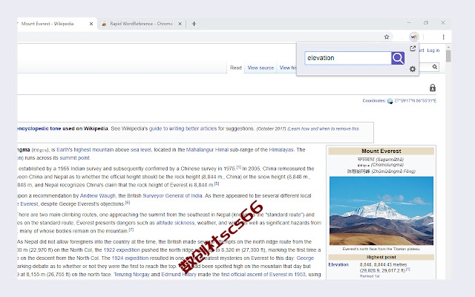Open the coordinates 27°59′17″N link
Viewport: 475px width, 297px height.
click(416, 101)
